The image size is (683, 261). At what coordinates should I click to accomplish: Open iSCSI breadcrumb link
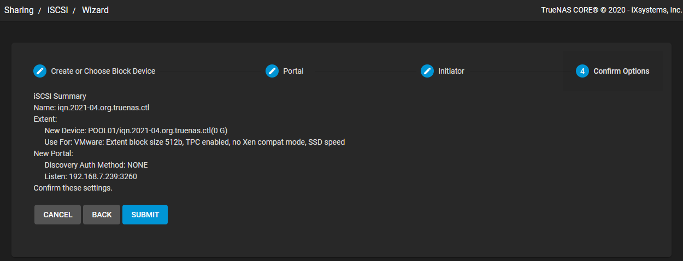pyautogui.click(x=58, y=10)
